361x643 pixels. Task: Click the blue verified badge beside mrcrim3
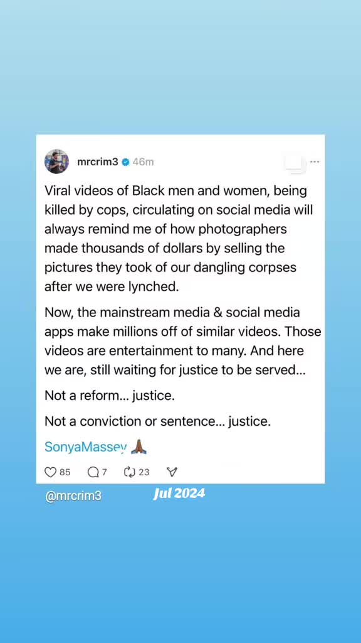click(125, 162)
